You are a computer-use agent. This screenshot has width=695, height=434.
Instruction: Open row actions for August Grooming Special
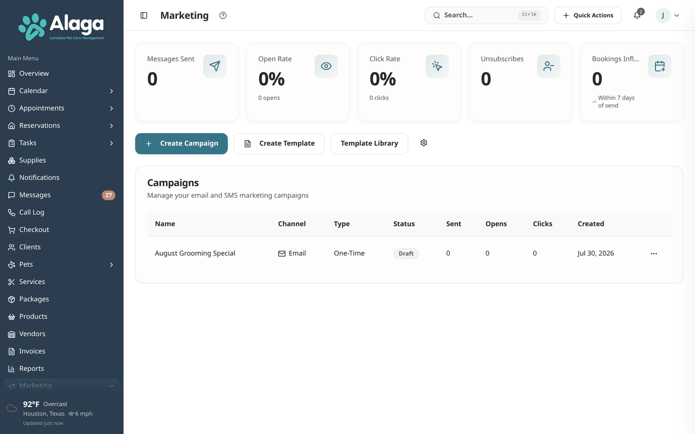coord(654,254)
